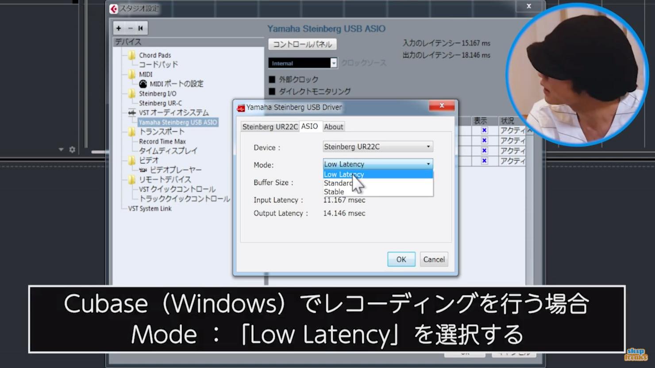This screenshot has width=655, height=368.
Task: Select トラッククイックコントロール item
Action: click(185, 199)
